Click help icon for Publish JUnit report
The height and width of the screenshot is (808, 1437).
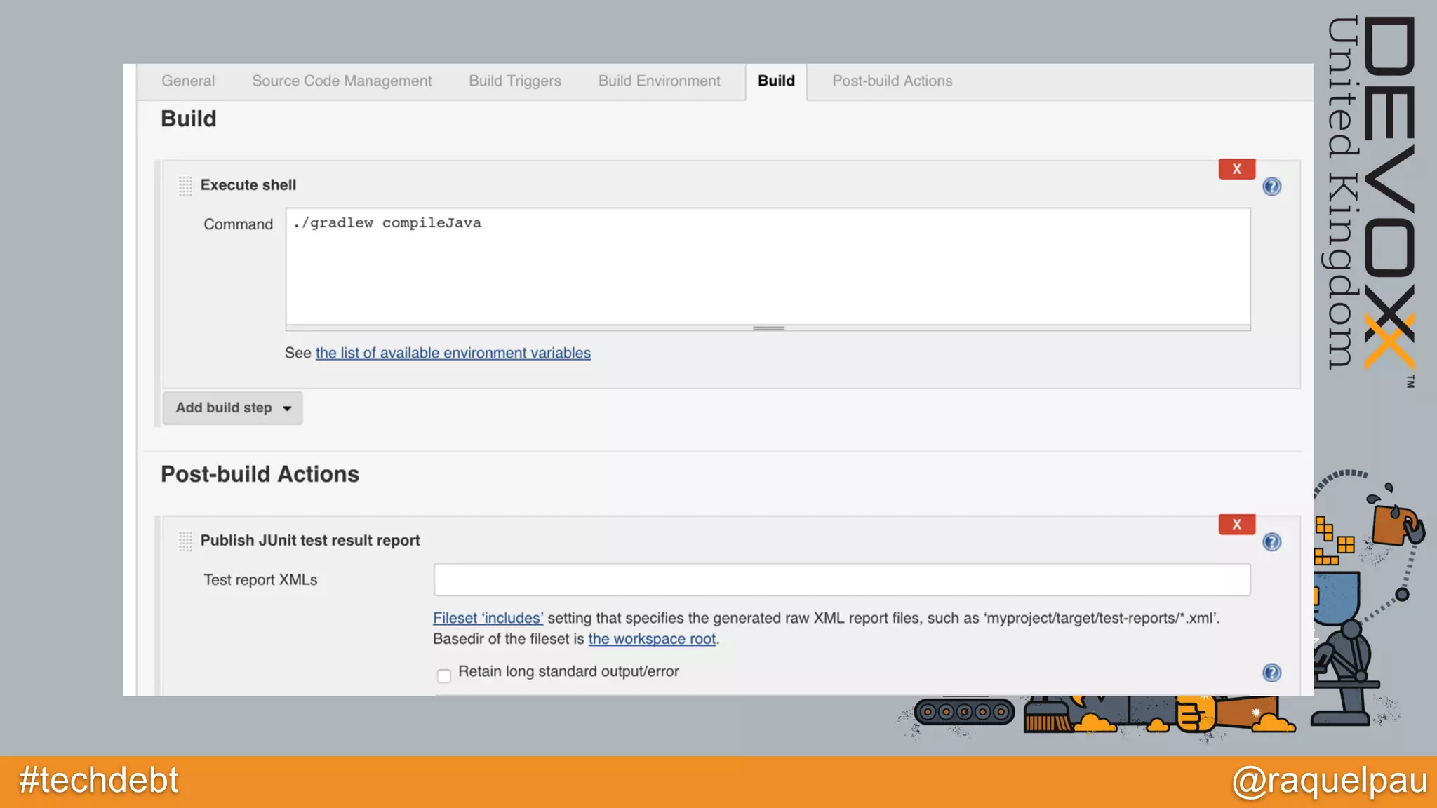pos(1271,542)
